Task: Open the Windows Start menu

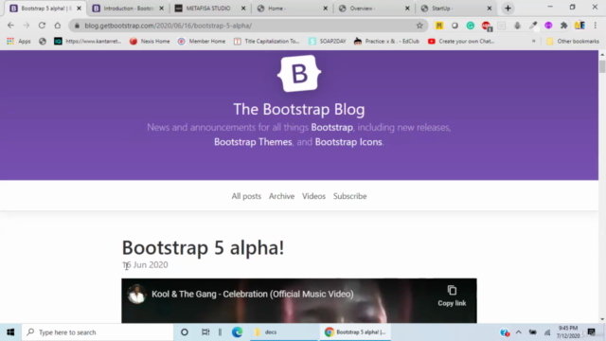Action: (10, 332)
